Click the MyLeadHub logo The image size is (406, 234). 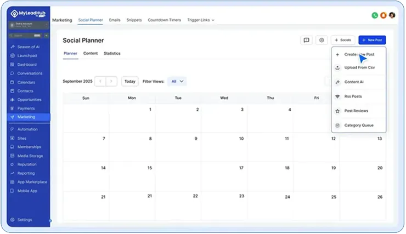click(x=28, y=14)
